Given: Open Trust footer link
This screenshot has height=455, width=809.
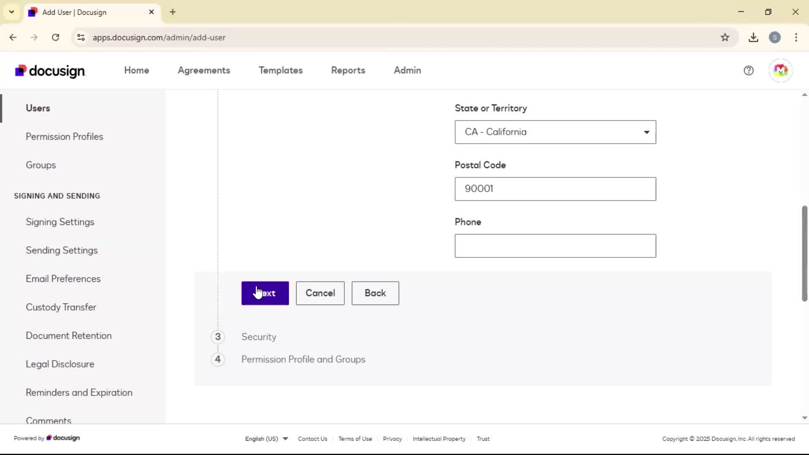Looking at the screenshot, I should (483, 439).
